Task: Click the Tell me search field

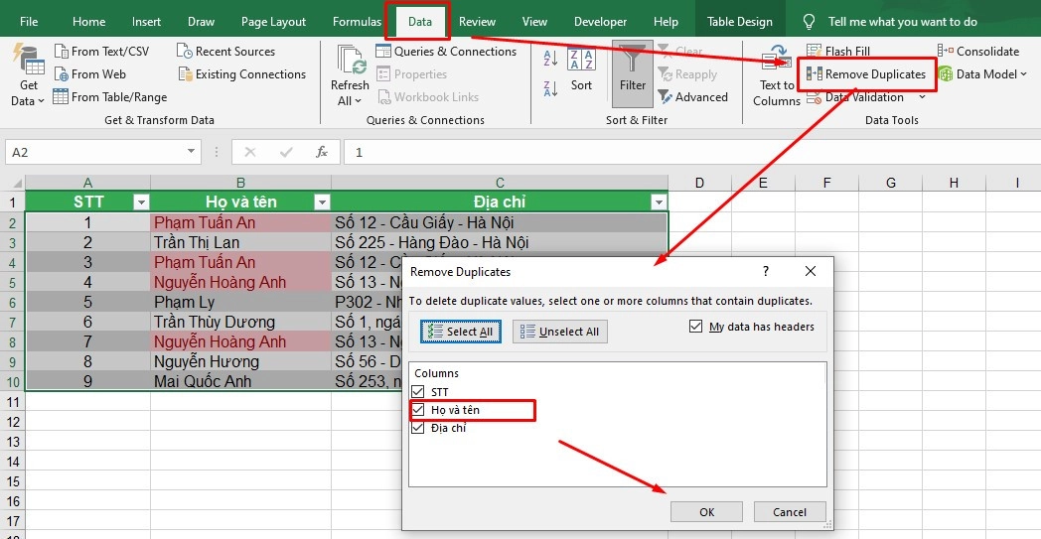Action: [902, 22]
